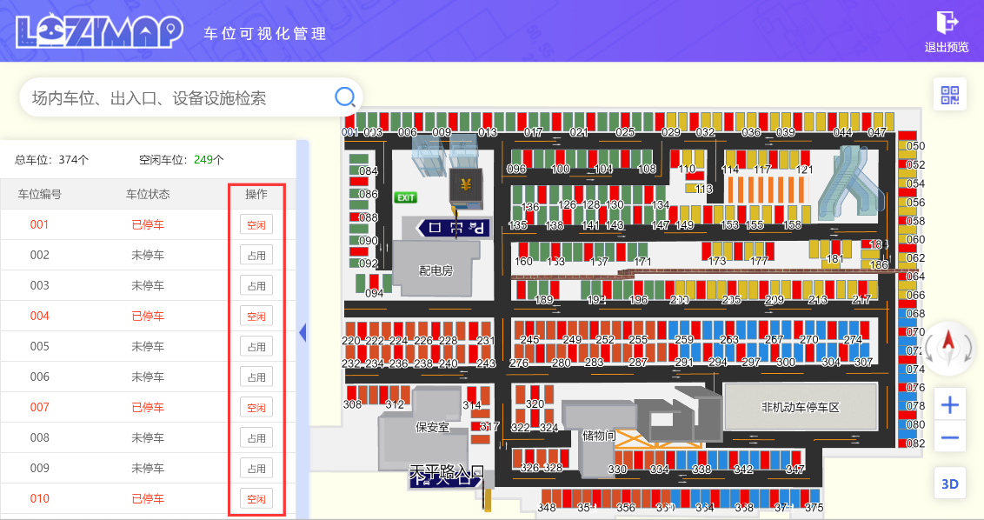Image resolution: width=984 pixels, height=520 pixels.
Task: Click the parking space search input field
Action: [x=179, y=98]
